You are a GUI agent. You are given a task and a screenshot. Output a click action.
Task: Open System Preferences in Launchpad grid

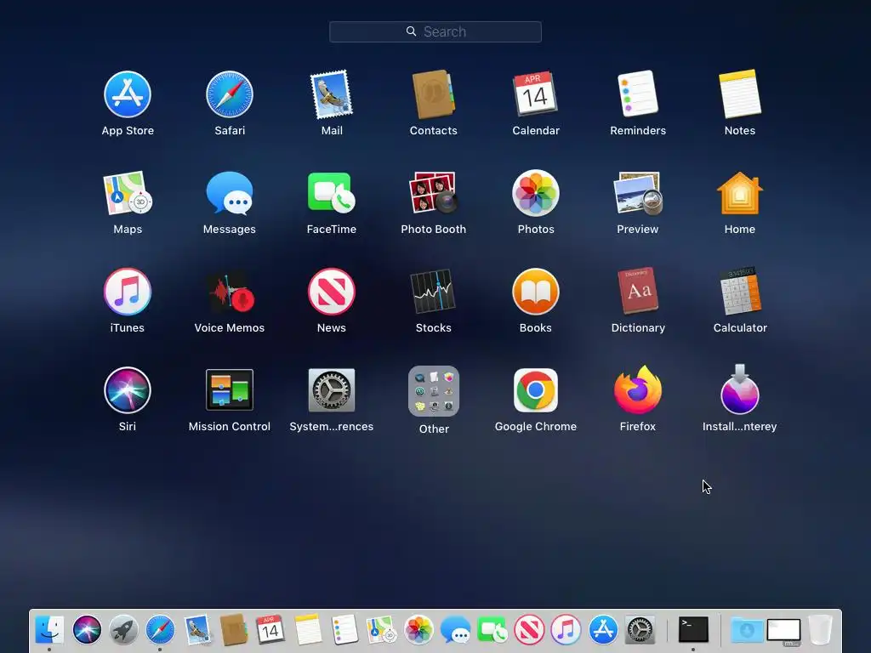click(x=332, y=390)
